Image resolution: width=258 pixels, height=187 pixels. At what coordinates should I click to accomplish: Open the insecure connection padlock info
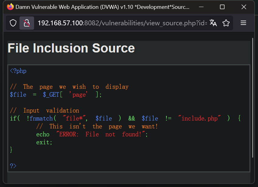click(27, 23)
